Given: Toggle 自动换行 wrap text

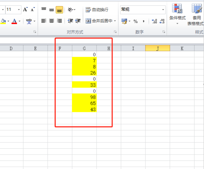Looking at the screenshot, I should [x=97, y=10].
